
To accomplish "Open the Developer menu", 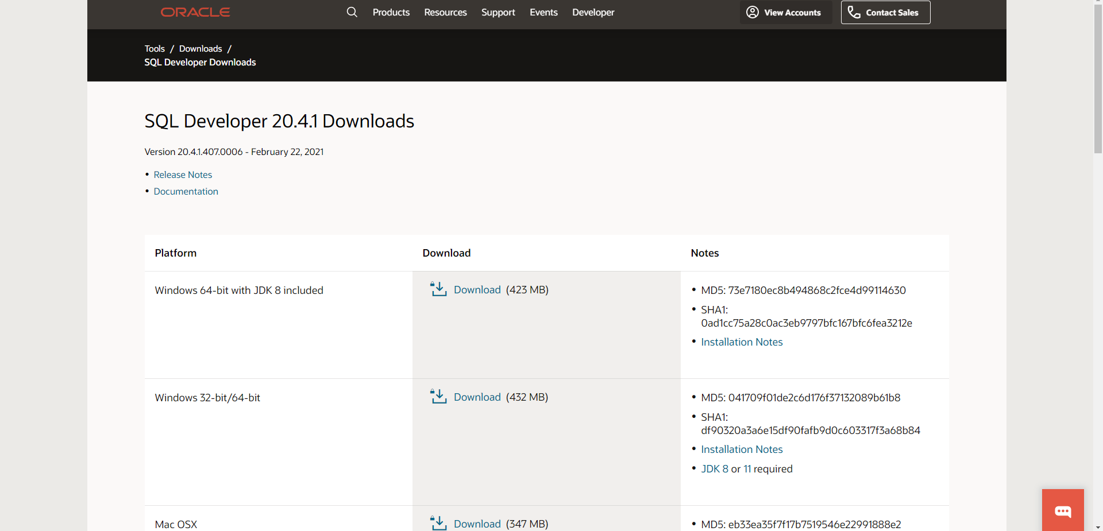I will [593, 12].
